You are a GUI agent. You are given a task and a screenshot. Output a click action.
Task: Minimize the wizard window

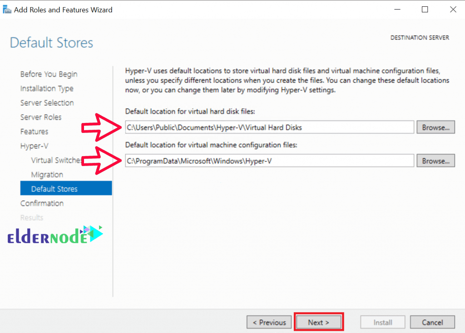click(397, 10)
